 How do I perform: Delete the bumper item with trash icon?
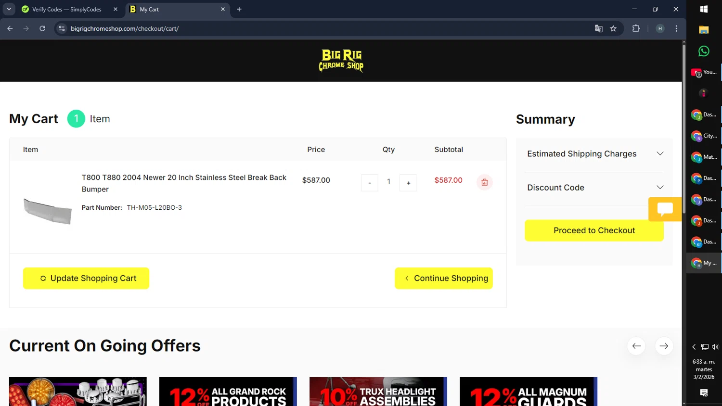(x=485, y=182)
